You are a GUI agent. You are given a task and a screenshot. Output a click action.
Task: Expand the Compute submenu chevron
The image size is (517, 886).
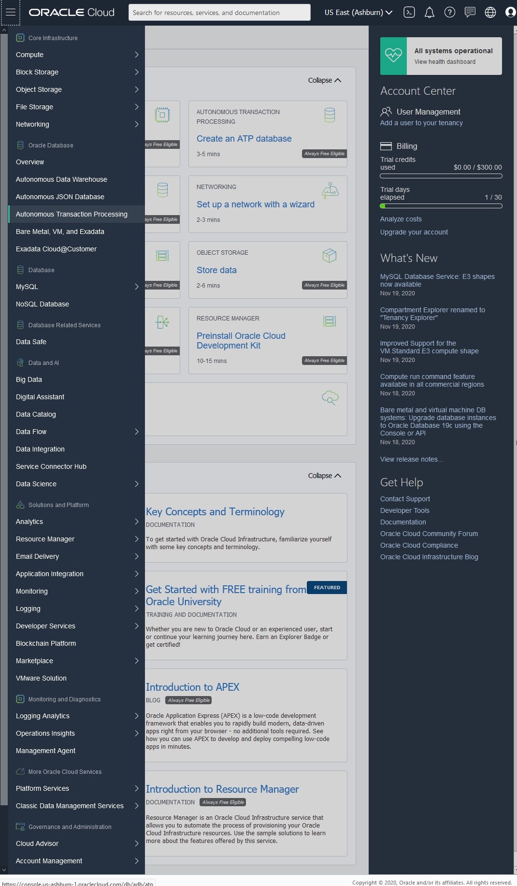coord(137,55)
